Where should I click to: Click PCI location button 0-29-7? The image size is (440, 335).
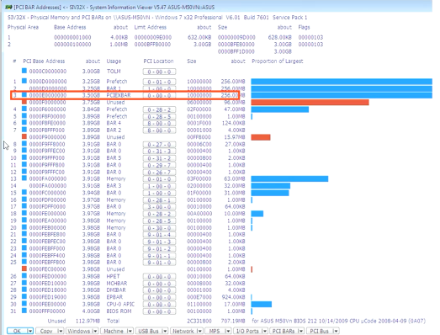(159, 165)
